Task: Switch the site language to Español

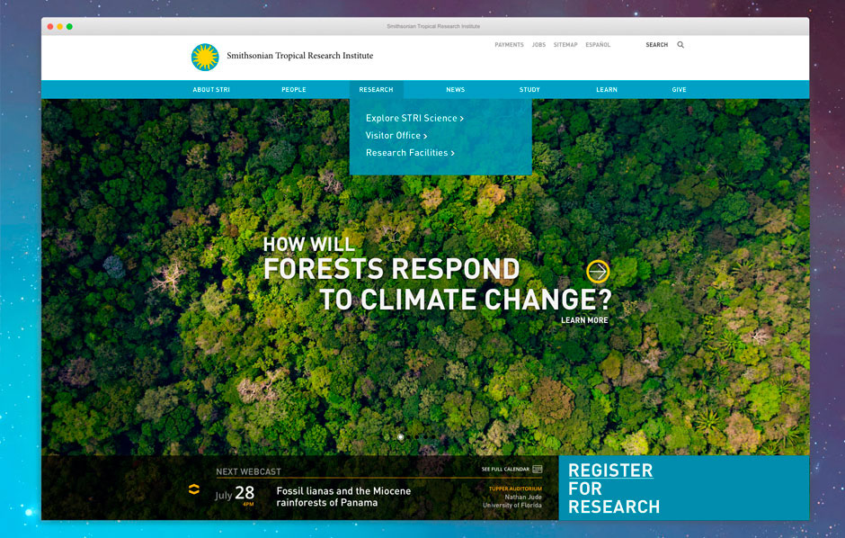Action: pos(598,45)
